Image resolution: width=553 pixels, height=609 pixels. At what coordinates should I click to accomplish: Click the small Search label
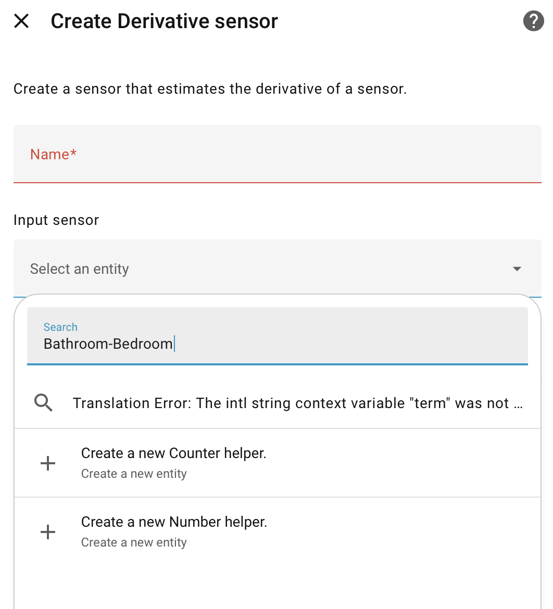tap(60, 327)
